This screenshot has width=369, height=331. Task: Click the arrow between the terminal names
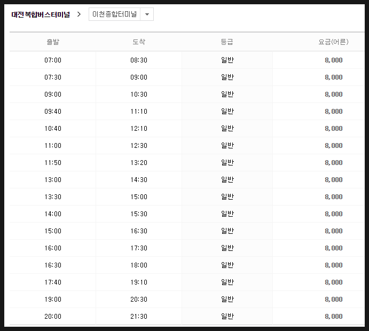[x=79, y=14]
